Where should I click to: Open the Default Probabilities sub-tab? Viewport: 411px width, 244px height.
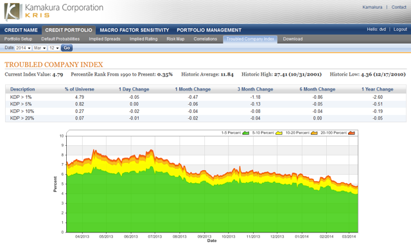[60, 39]
